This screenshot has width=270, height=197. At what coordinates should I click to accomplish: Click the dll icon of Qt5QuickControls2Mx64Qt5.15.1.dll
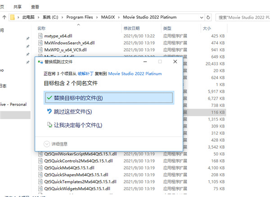40,161
